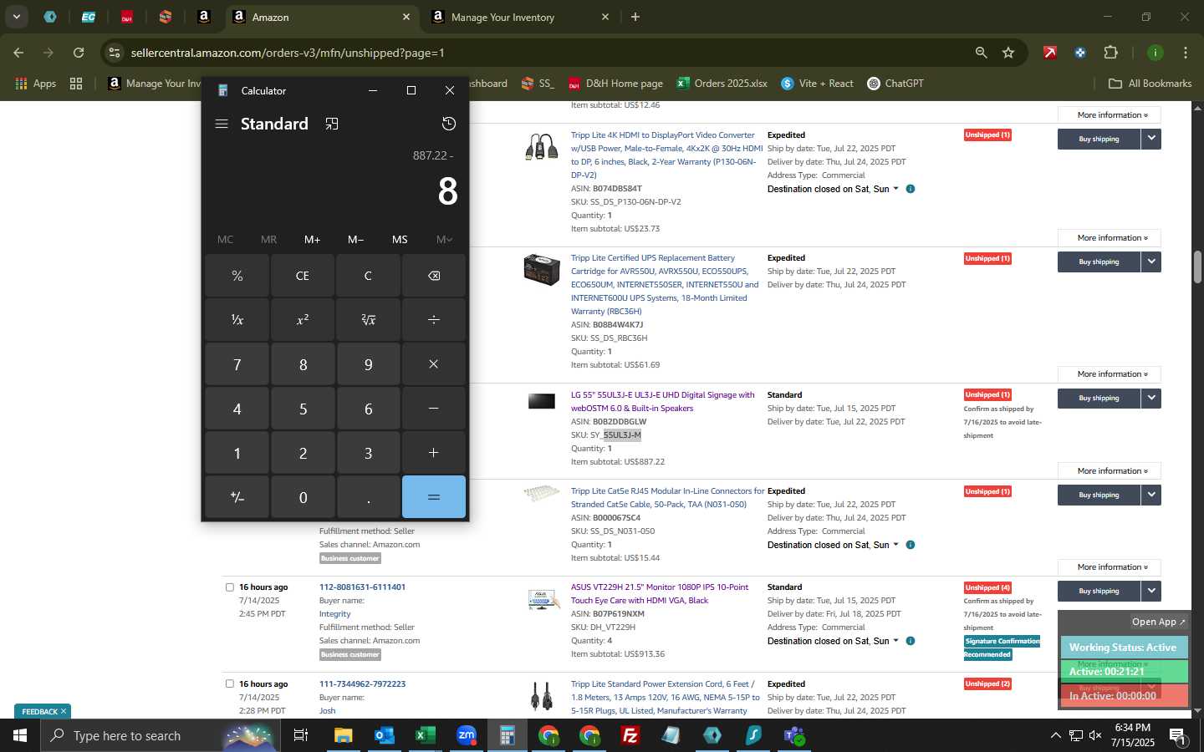Go back in Chrome browser
Screen dimensions: 1204x752
click(x=18, y=53)
